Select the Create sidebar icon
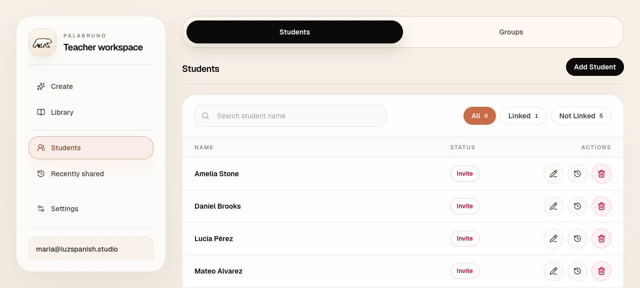Screen dimensions: 640x288 coord(40,86)
